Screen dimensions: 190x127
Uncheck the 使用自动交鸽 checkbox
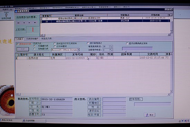(18, 44)
